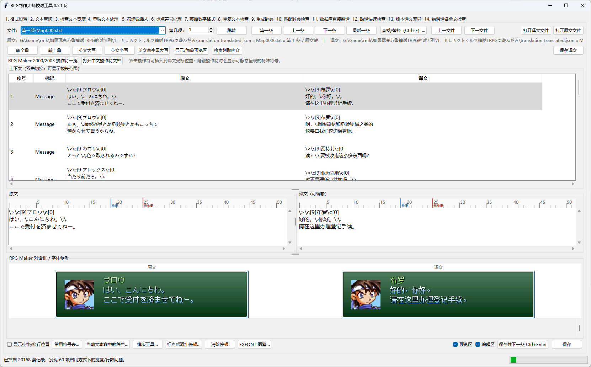Select context row 2 about 摄影器具
Image resolution: width=591 pixels, height=367 pixels.
tap(276, 124)
